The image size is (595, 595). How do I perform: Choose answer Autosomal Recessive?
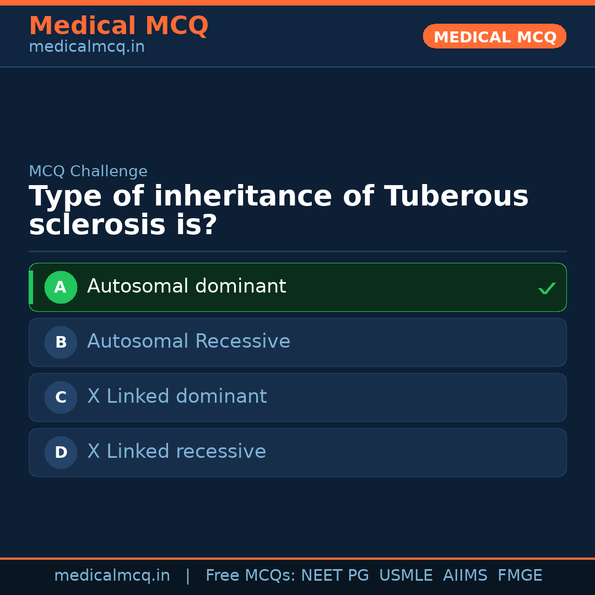point(188,342)
